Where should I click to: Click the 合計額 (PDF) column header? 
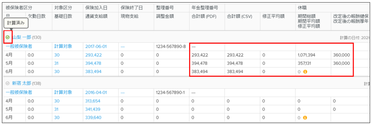click(x=203, y=16)
